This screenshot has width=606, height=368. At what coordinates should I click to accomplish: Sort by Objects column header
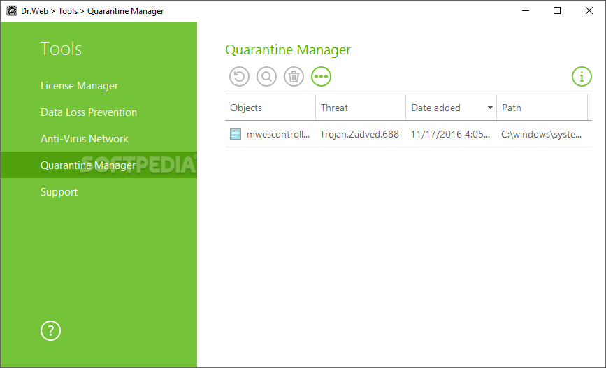(270, 108)
